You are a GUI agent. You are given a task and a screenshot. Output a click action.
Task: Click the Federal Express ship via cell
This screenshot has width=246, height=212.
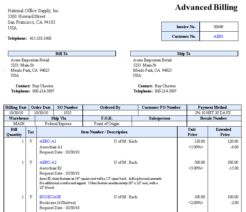tap(58, 124)
